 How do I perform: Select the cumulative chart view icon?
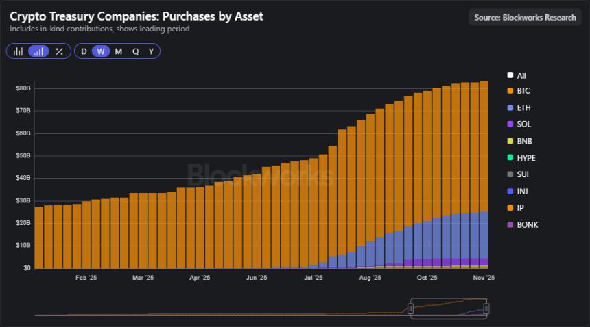38,51
